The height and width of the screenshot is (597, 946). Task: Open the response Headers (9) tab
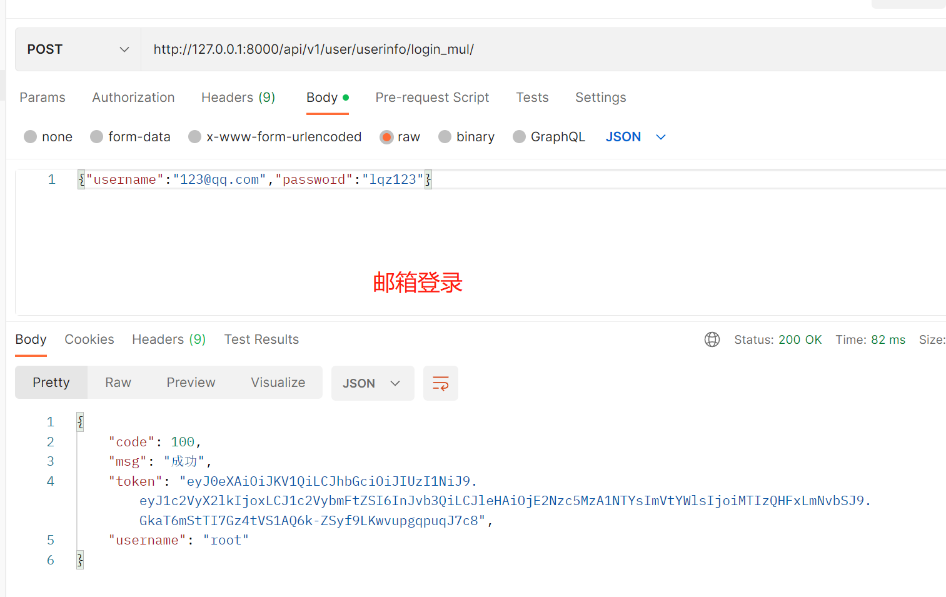(169, 339)
